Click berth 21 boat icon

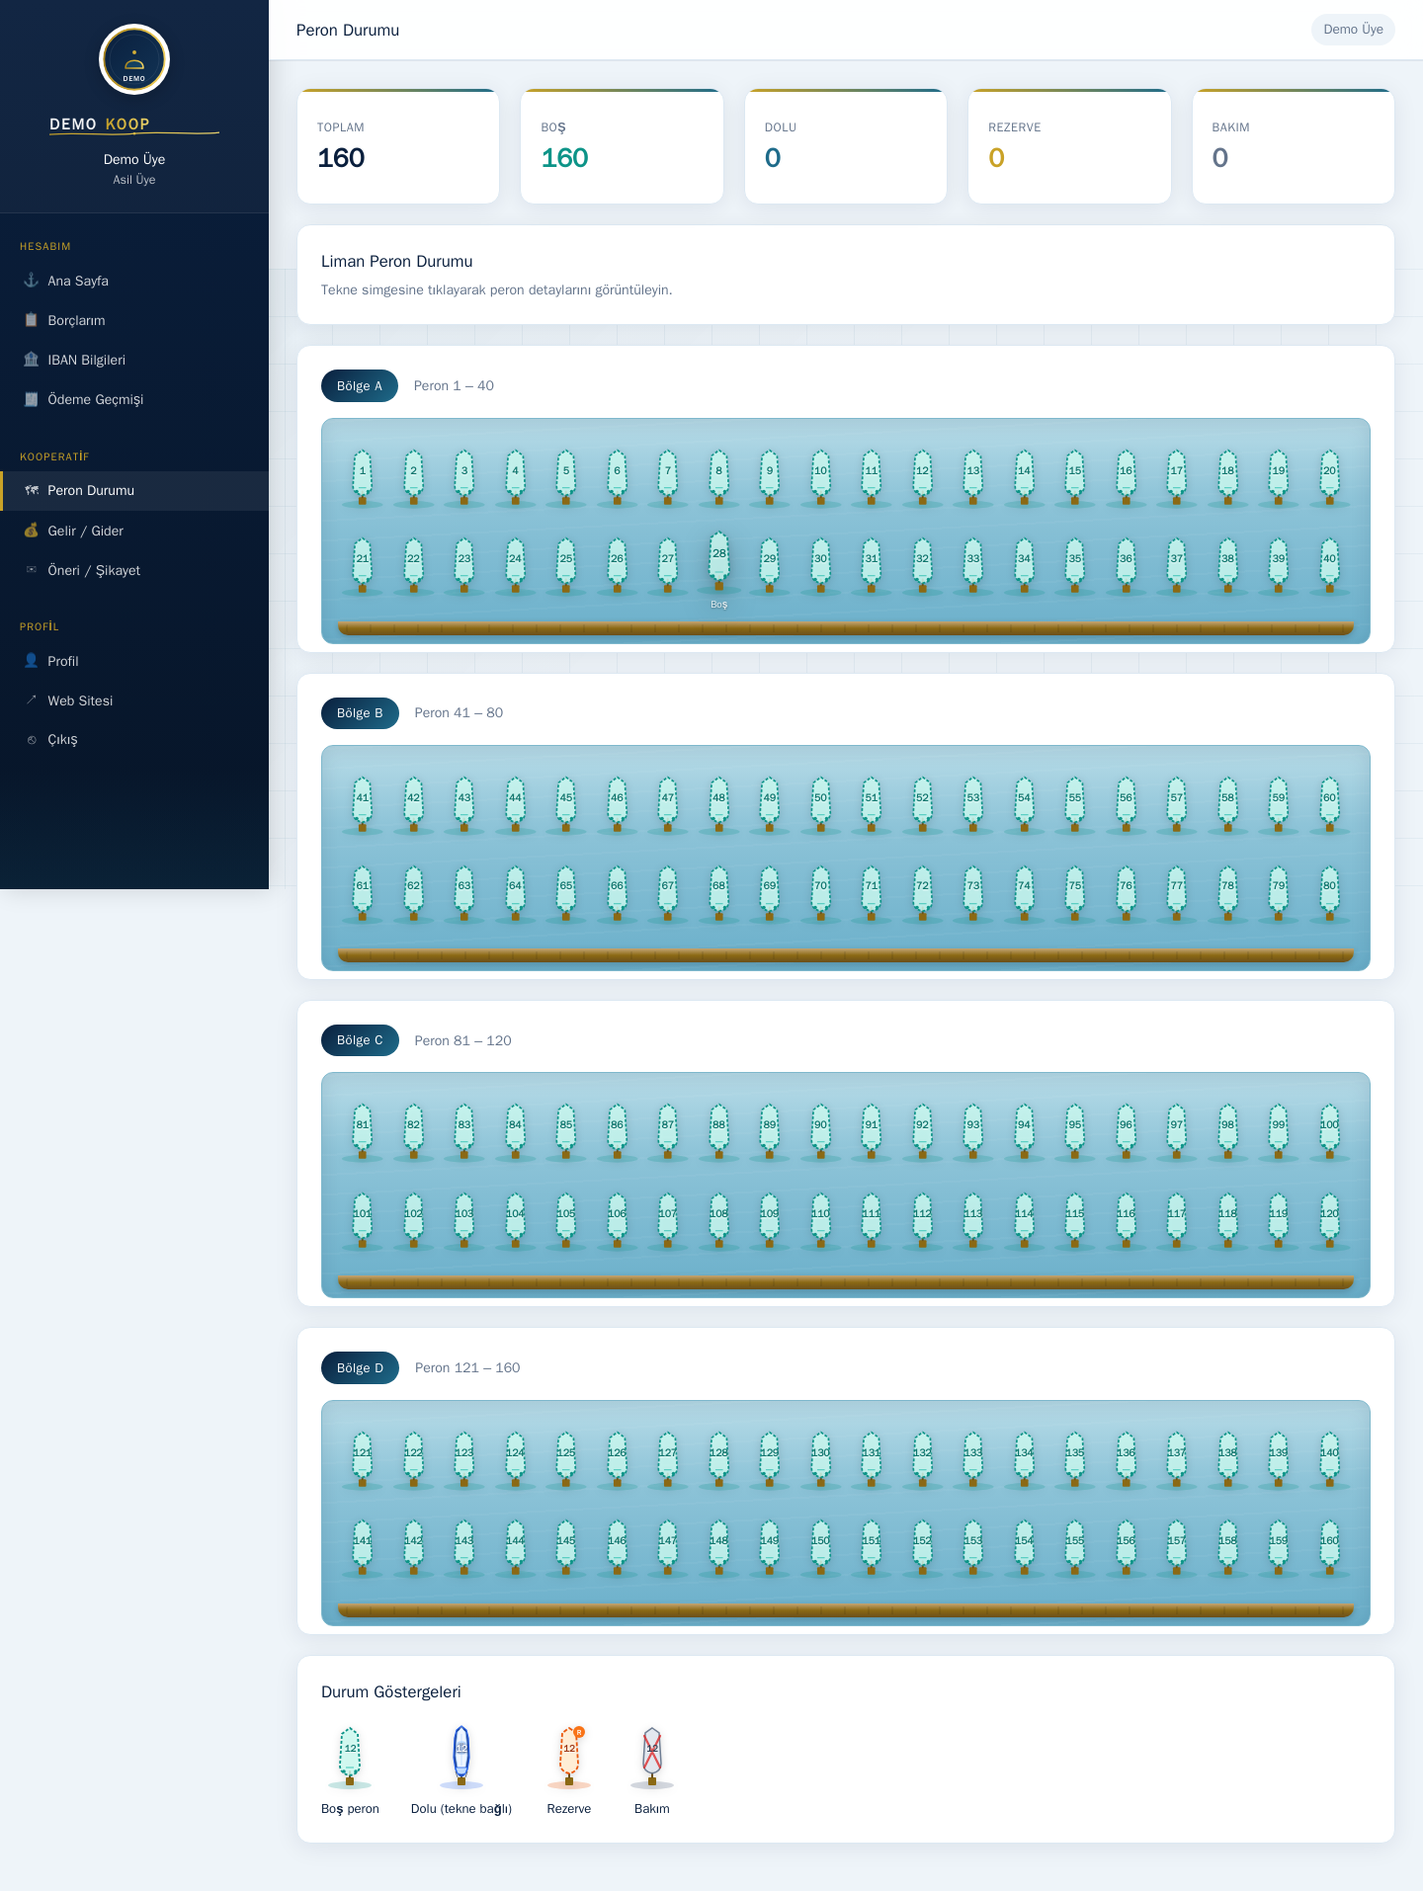pyautogui.click(x=363, y=564)
